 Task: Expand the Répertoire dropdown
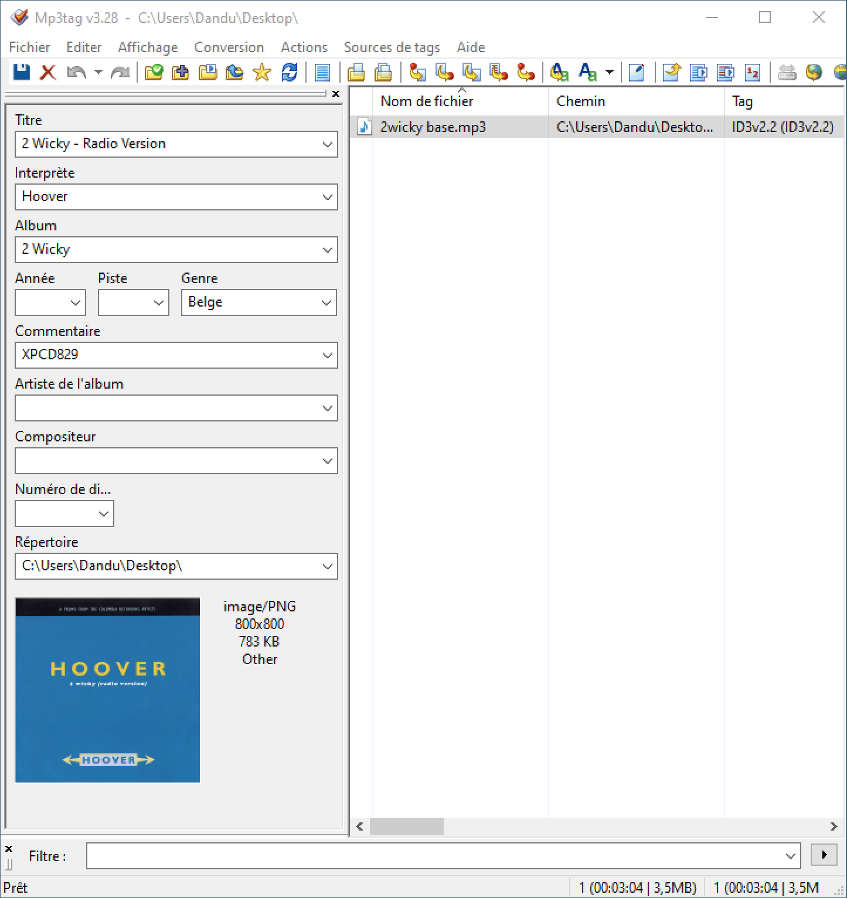[x=327, y=566]
